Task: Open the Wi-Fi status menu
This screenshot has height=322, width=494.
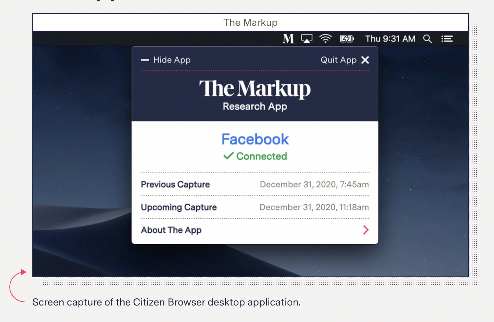Action: (326, 39)
